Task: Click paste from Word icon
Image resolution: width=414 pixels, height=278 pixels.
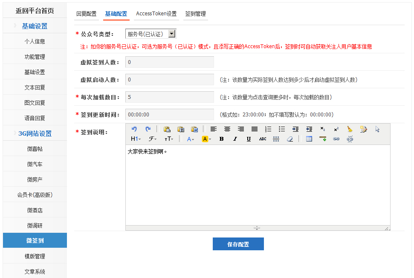Action: 194,129
